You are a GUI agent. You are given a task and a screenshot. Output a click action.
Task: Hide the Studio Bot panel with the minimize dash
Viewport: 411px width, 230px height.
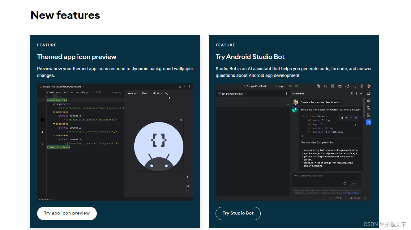pyautogui.click(x=361, y=93)
